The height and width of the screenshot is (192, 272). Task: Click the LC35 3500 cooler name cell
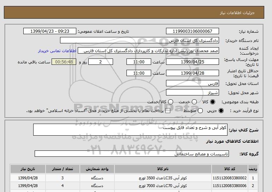point(163,178)
